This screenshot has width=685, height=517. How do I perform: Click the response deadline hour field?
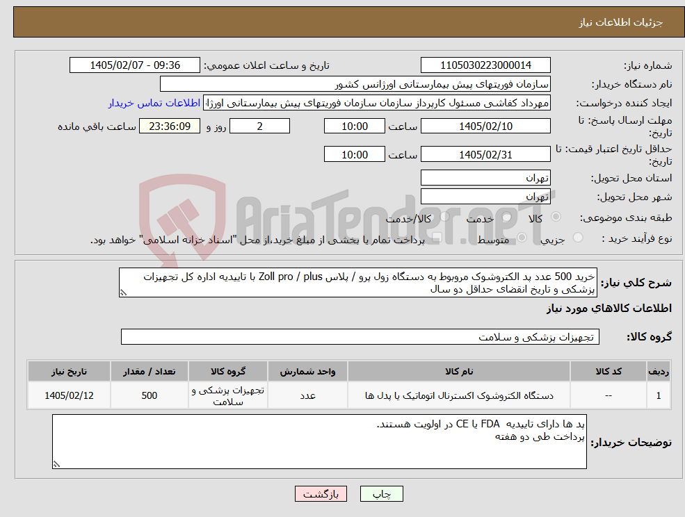tap(354, 126)
